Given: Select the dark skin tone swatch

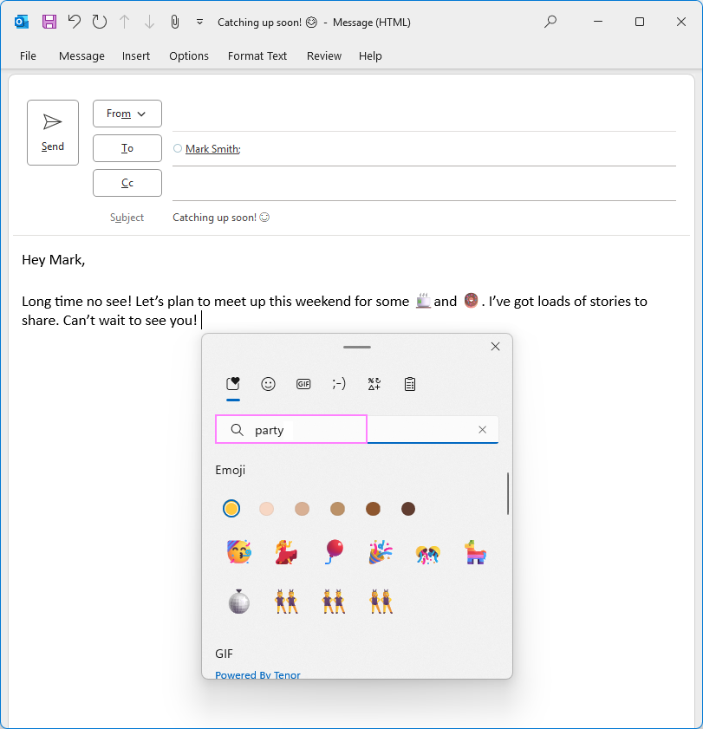Looking at the screenshot, I should [x=408, y=509].
